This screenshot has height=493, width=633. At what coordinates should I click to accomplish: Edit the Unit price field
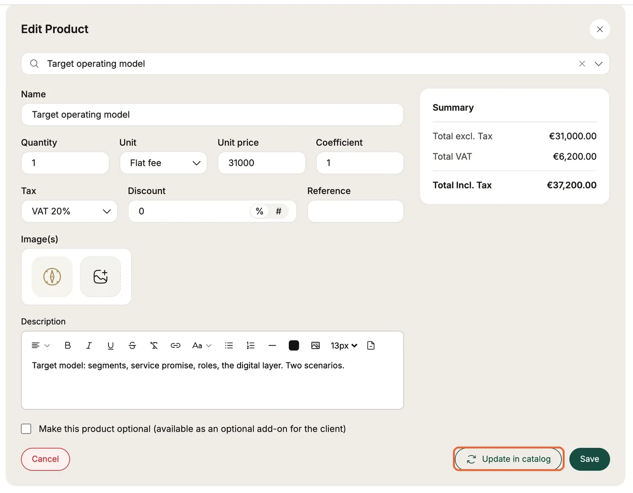tap(261, 163)
